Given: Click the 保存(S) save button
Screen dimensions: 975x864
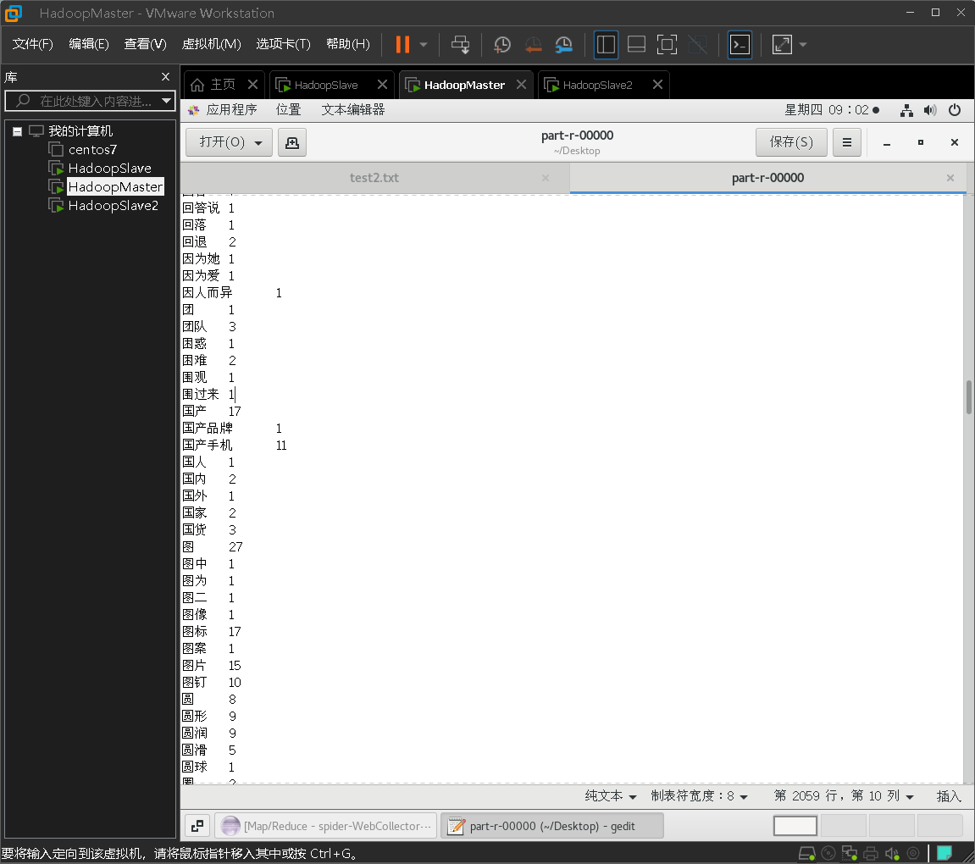Looking at the screenshot, I should point(791,142).
